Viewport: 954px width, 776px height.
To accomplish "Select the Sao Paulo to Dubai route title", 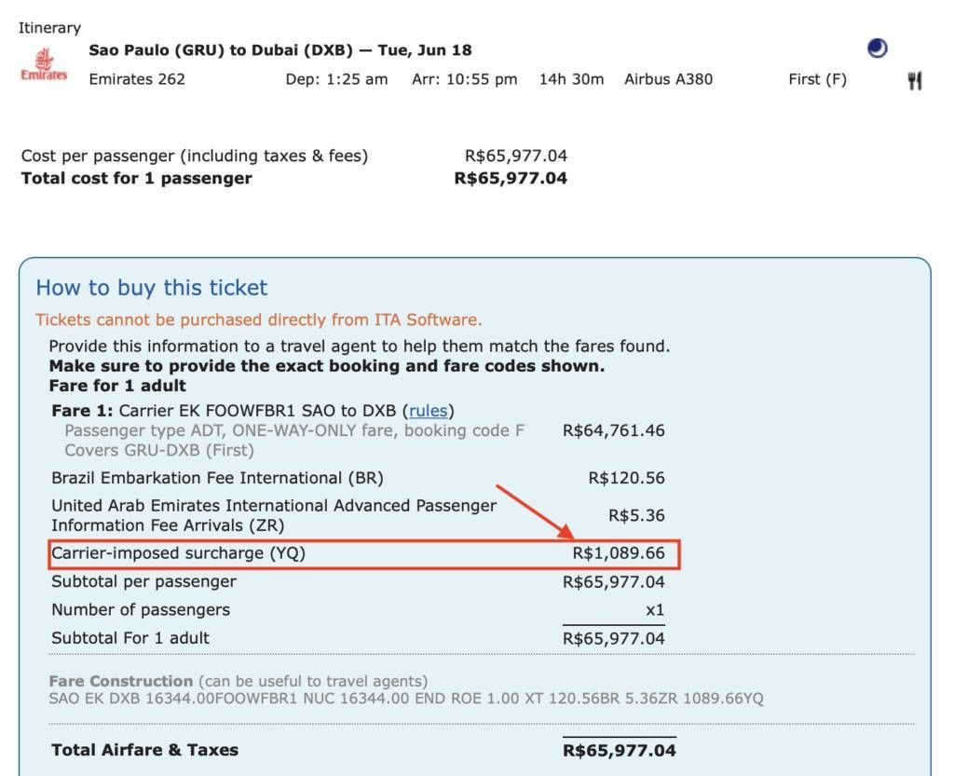I will (x=279, y=50).
